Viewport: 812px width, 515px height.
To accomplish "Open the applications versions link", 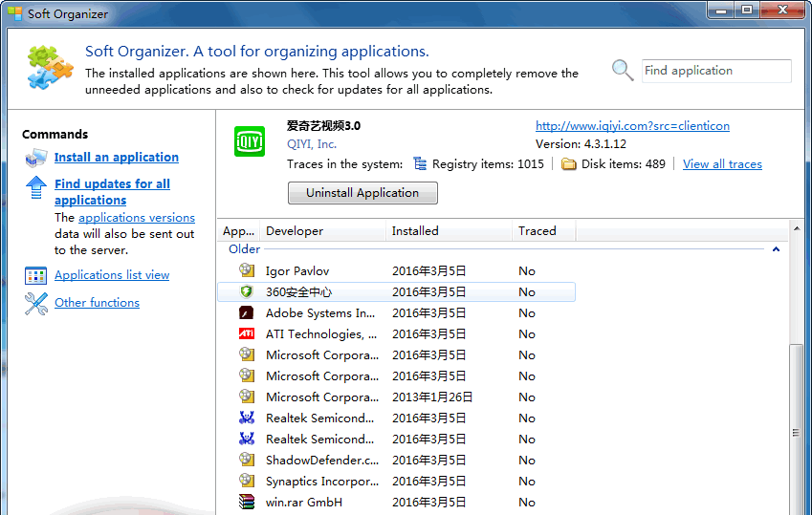I will point(136,218).
